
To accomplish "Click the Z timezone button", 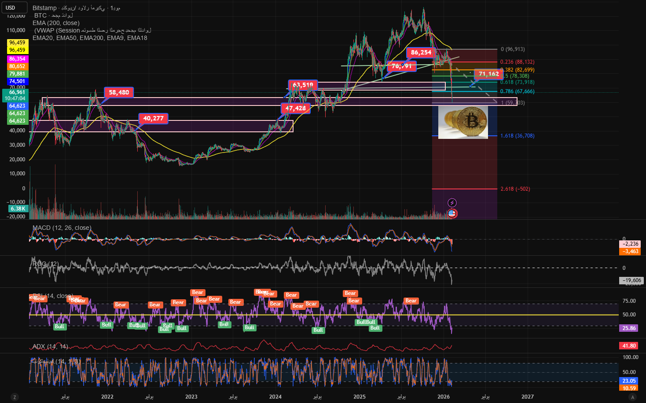I will [15, 397].
